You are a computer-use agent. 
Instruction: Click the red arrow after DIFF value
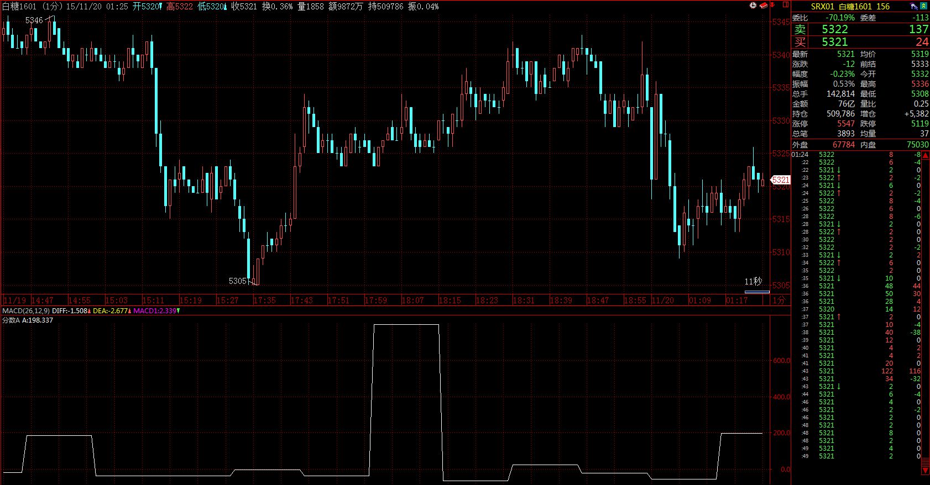coord(90,311)
